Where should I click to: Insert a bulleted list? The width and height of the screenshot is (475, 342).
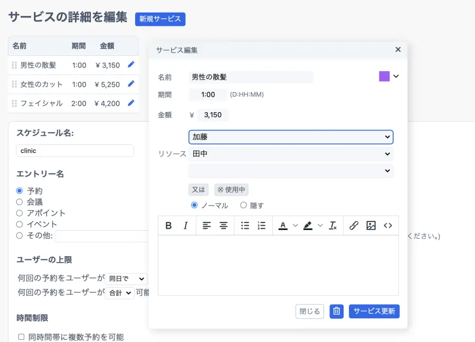click(x=245, y=226)
